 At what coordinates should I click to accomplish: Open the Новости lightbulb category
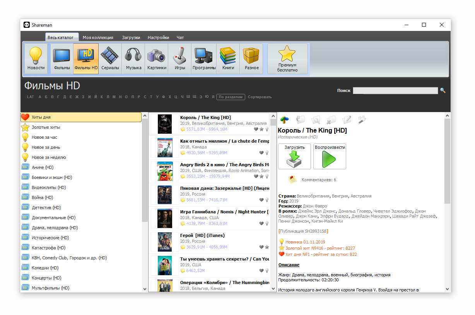tap(36, 59)
